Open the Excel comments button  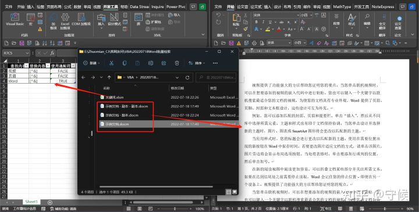click(x=193, y=6)
